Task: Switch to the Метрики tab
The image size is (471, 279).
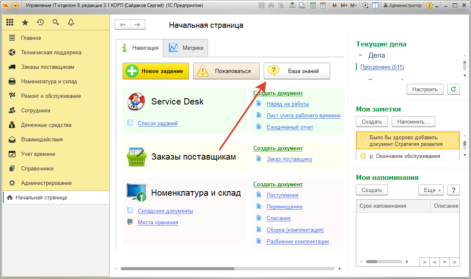Action: (x=186, y=48)
